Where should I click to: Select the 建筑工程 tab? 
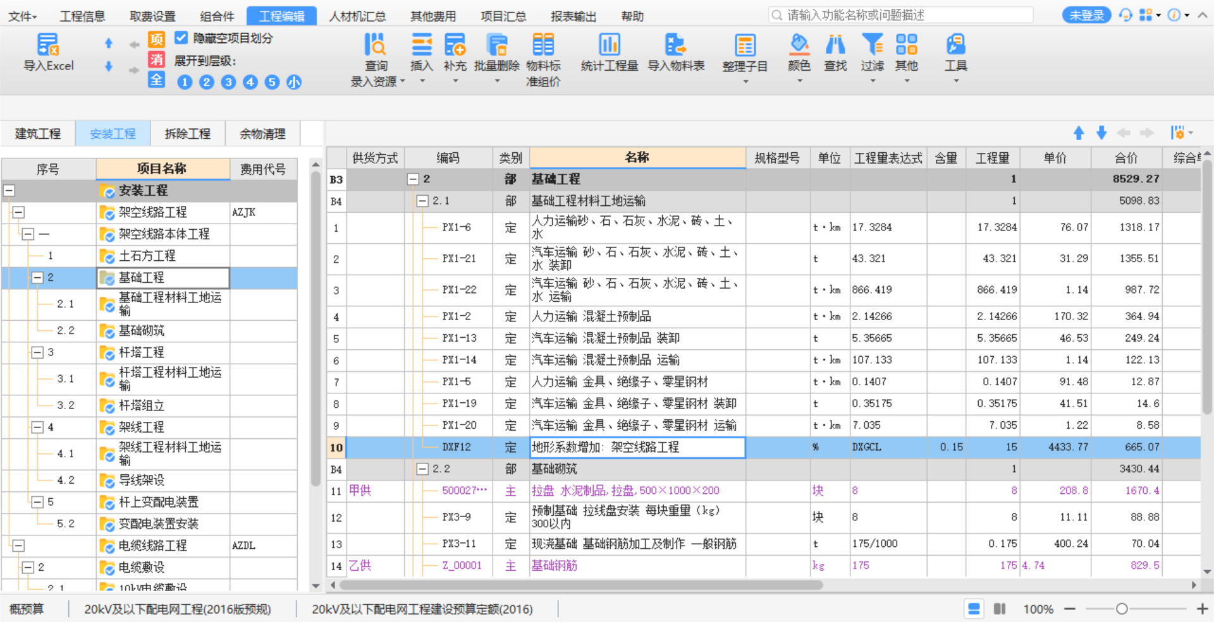pos(38,134)
